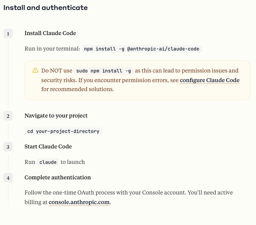Click the "for recommended solutions" warning text

(77, 89)
